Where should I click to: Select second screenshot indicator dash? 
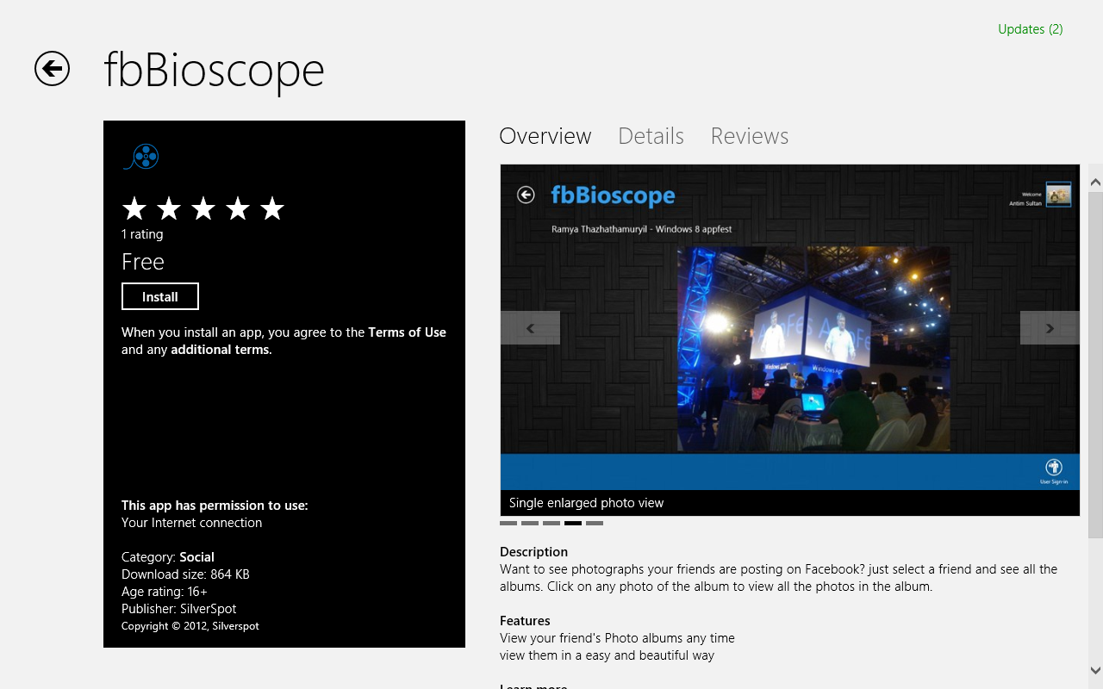[530, 523]
